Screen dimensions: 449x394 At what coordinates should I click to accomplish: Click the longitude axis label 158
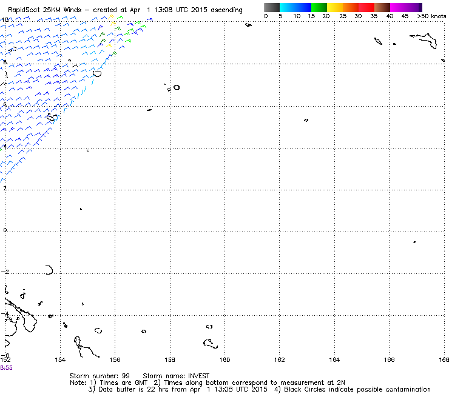170,359
